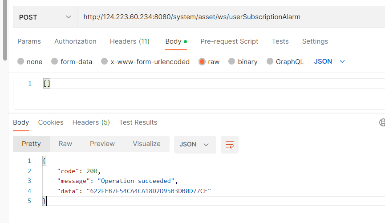Select GraphQL body type option
This screenshot has height=223, width=385.
tap(270, 61)
